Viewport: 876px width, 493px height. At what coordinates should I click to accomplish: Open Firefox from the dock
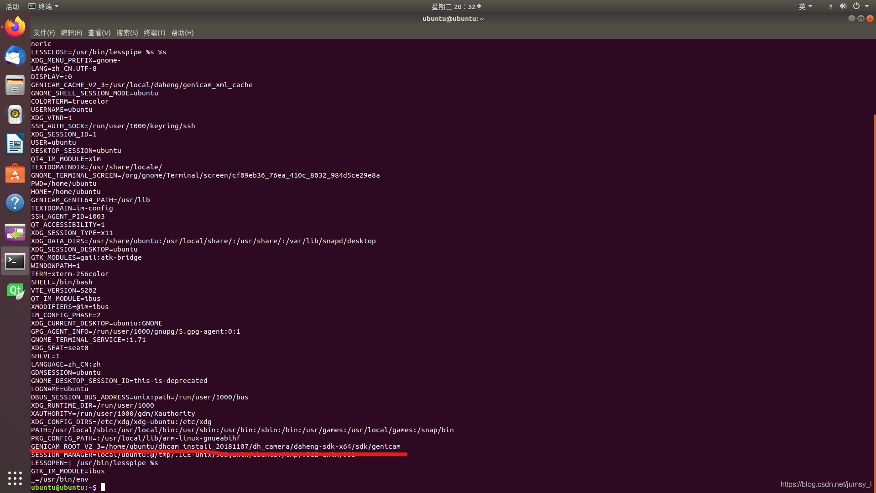tap(15, 27)
